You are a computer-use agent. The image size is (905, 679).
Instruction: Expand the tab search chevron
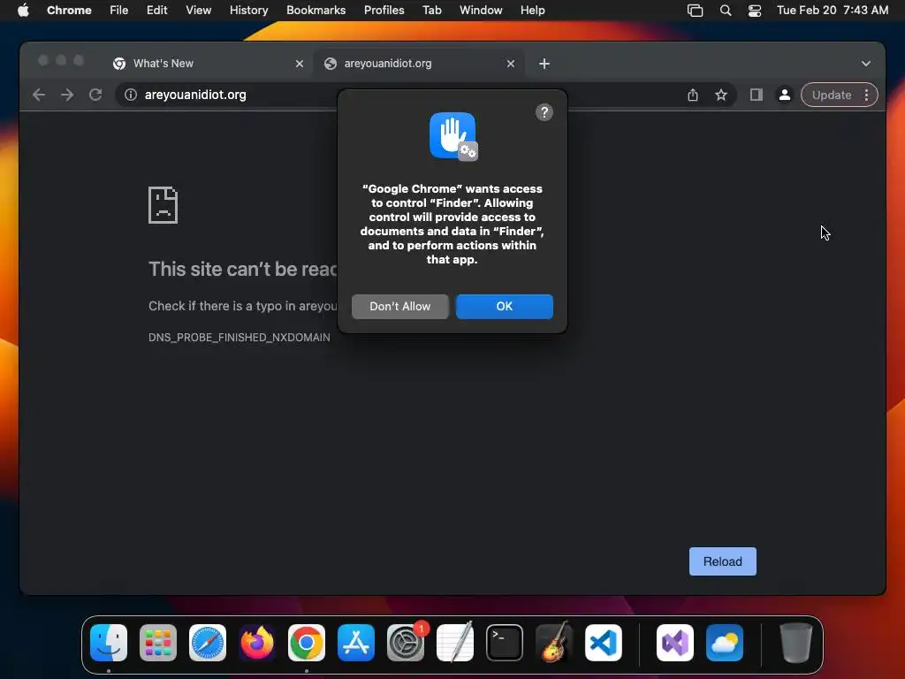[866, 64]
